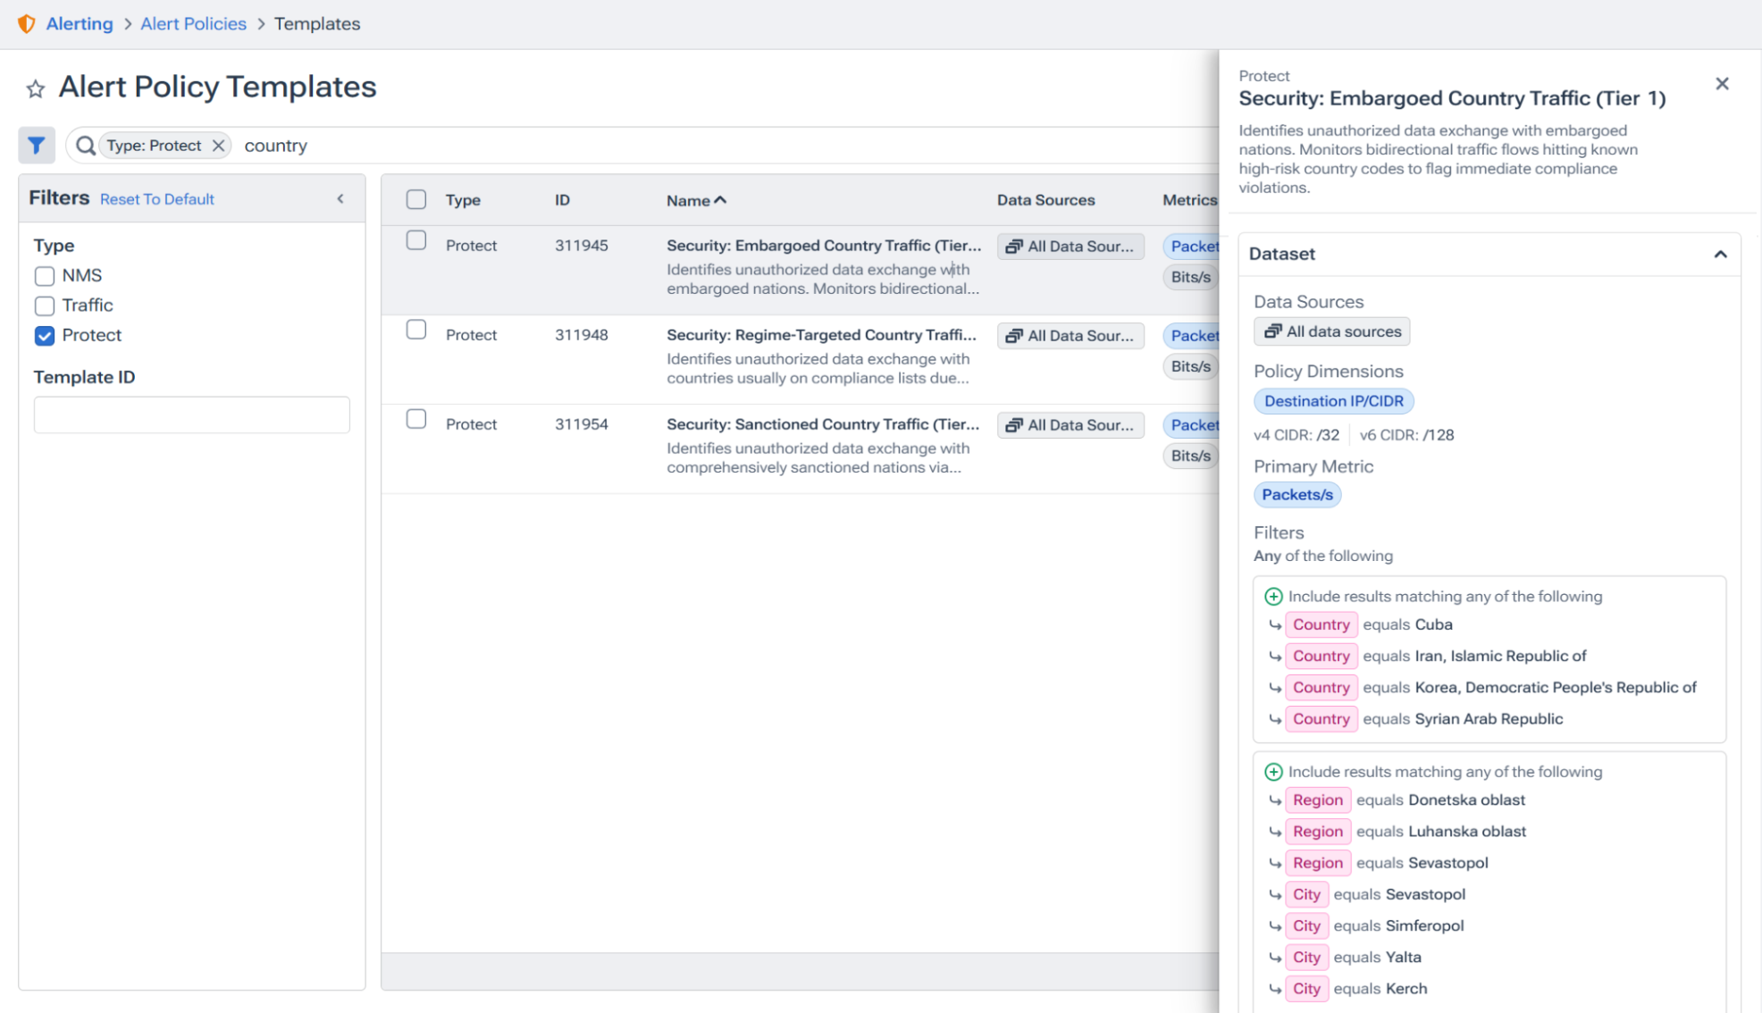Go to Alert Policies breadcrumb
Viewport: 1762px width, 1013px height.
click(x=193, y=24)
